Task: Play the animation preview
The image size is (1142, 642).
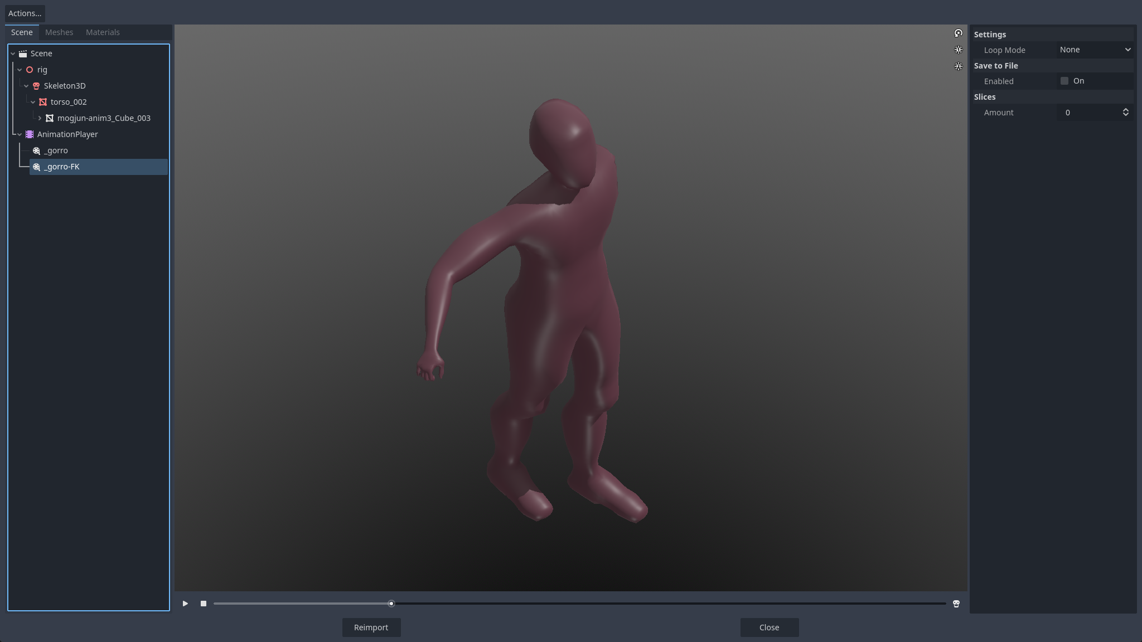Action: [185, 604]
